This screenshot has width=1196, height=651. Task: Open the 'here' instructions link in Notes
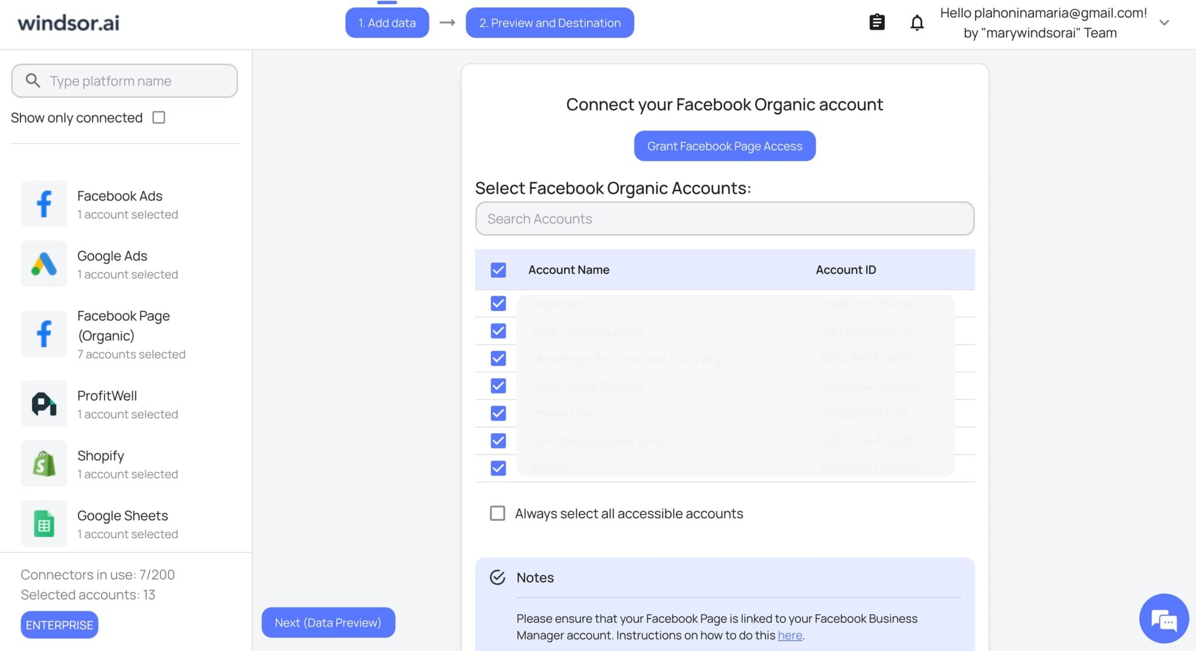(790, 635)
